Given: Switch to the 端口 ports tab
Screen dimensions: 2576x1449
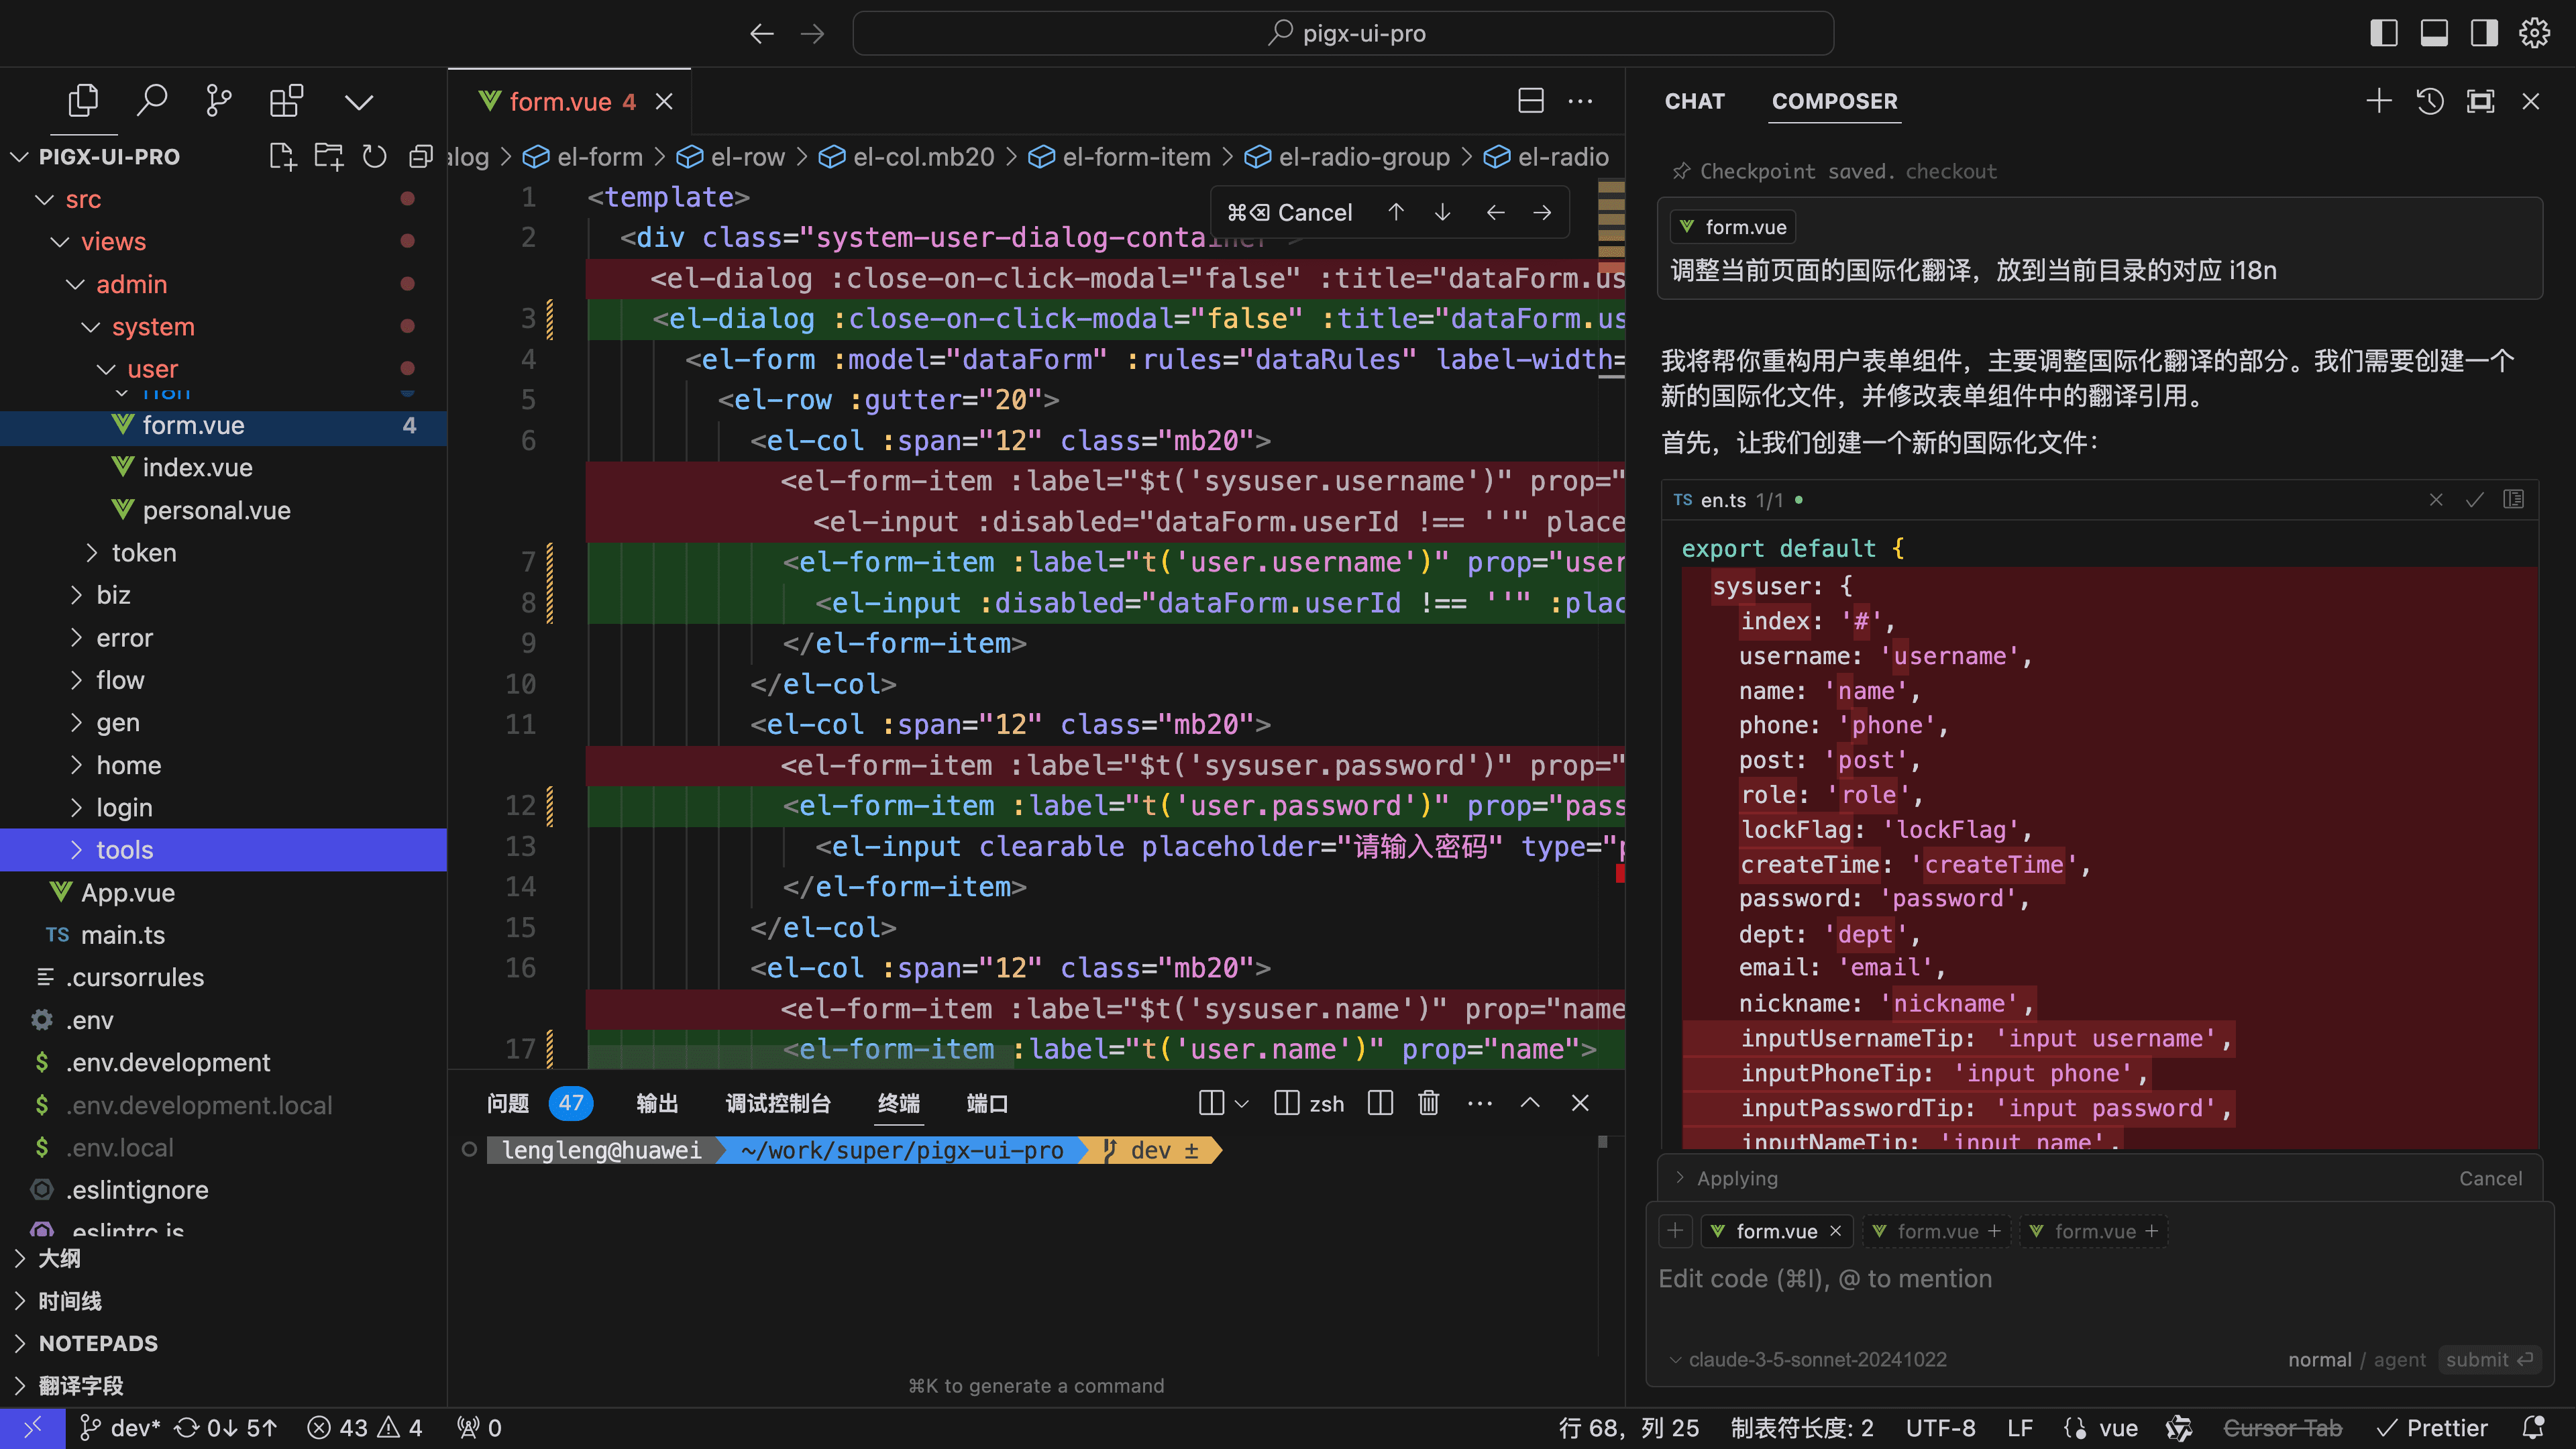Looking at the screenshot, I should tap(987, 1103).
